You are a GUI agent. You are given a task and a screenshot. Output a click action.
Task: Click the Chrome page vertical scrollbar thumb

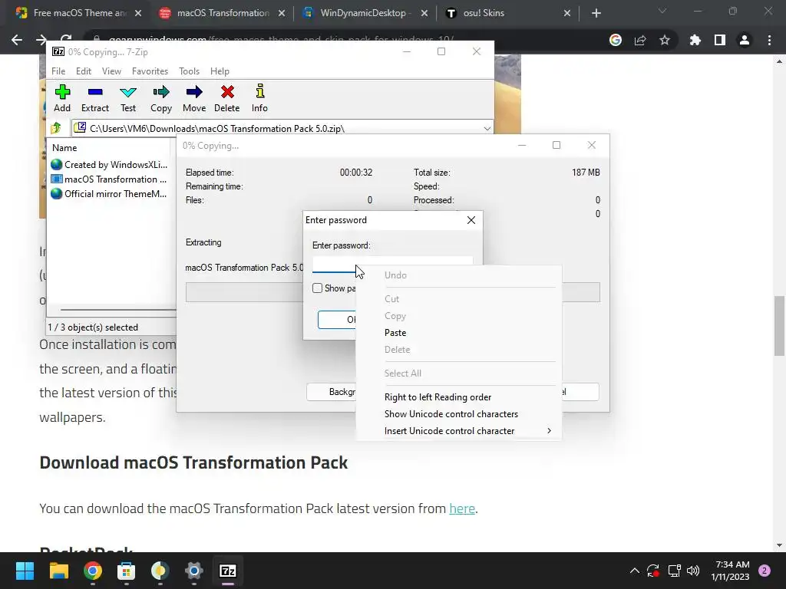click(779, 325)
